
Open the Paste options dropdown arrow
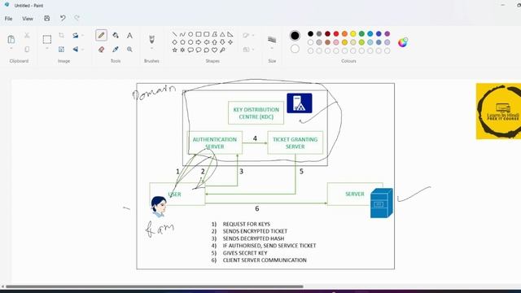(11, 49)
